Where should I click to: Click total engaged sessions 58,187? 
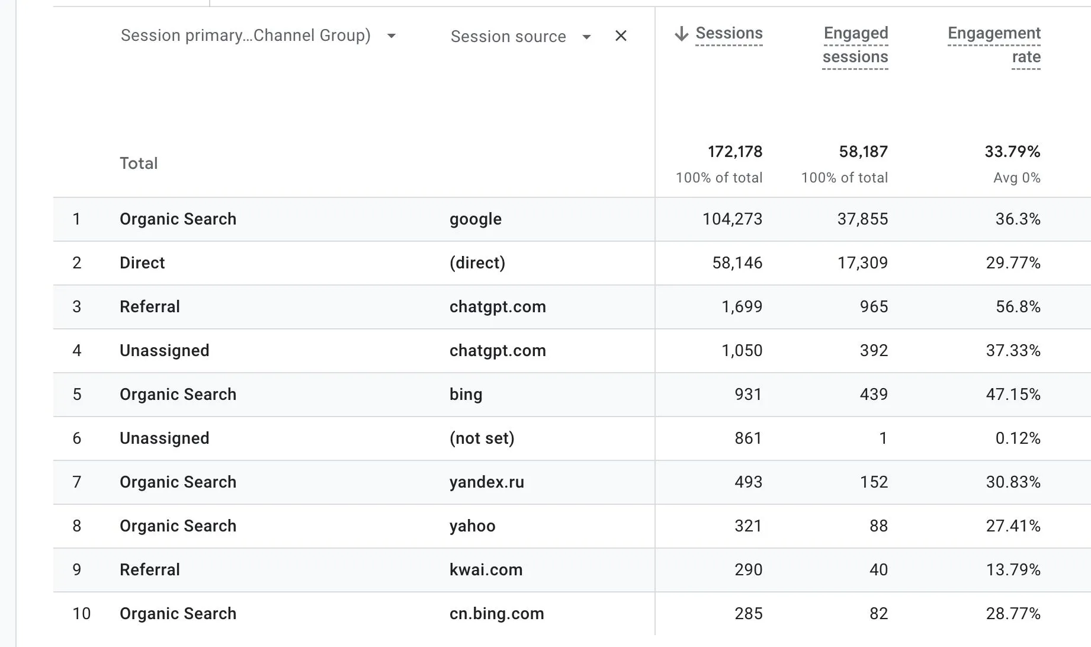(864, 152)
